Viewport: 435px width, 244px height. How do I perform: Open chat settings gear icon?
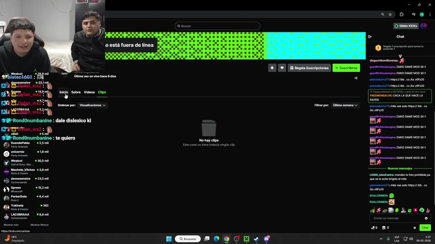click(415, 228)
